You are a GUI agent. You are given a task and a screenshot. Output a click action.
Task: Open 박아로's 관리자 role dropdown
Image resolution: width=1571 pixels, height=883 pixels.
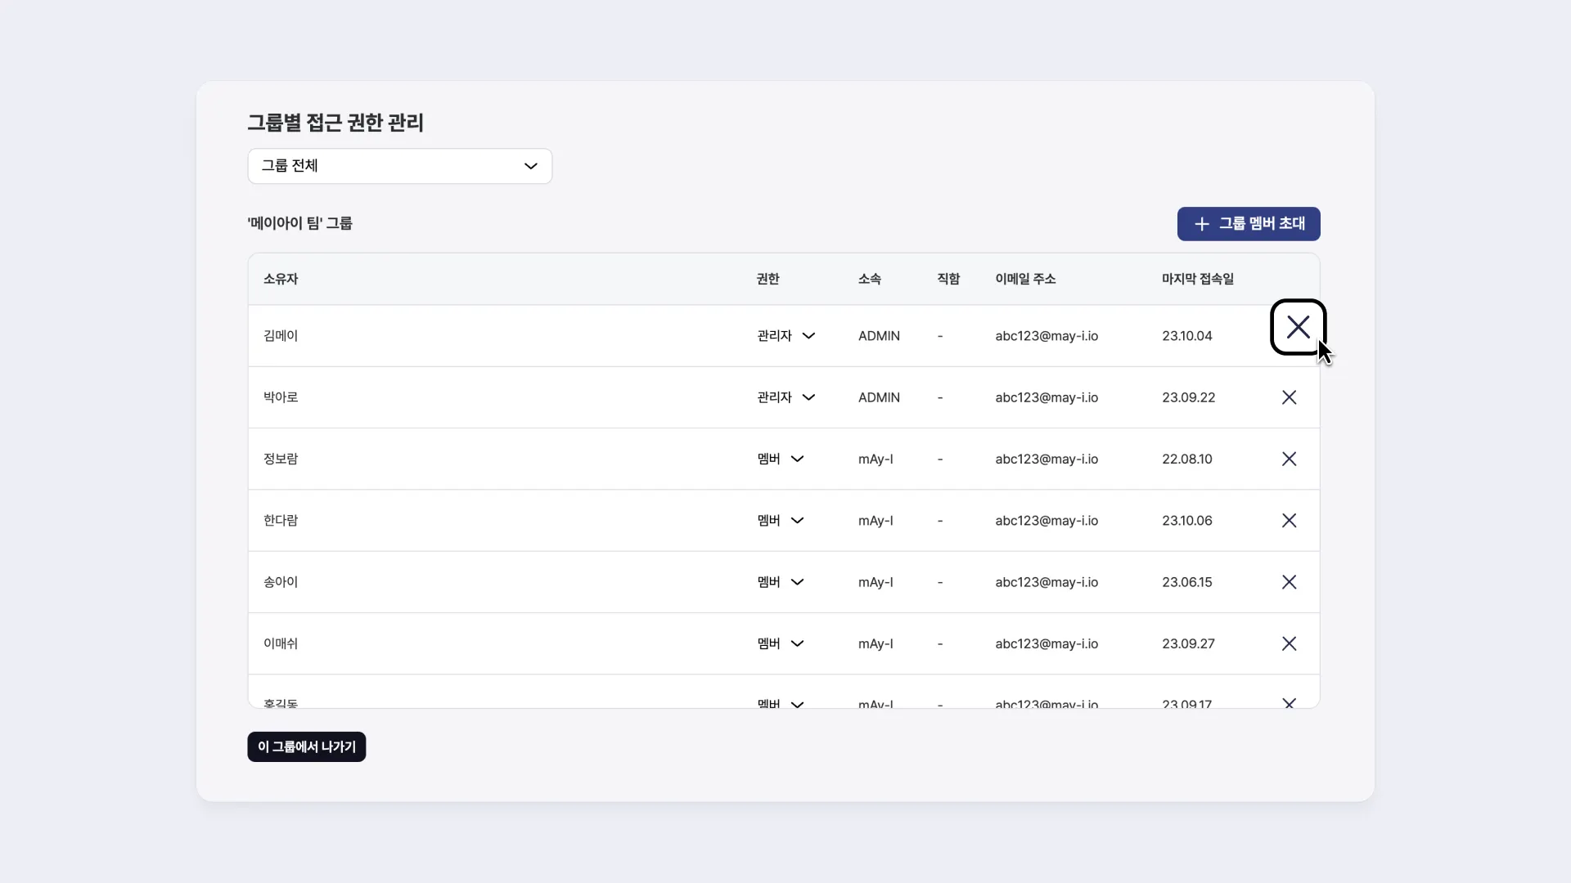pos(808,397)
